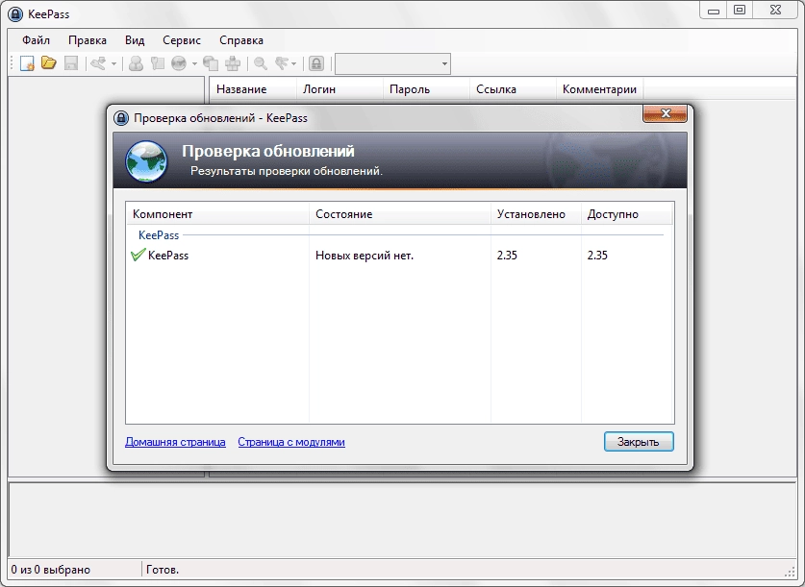
Task: Click the Add Entry key icon
Action: point(98,63)
